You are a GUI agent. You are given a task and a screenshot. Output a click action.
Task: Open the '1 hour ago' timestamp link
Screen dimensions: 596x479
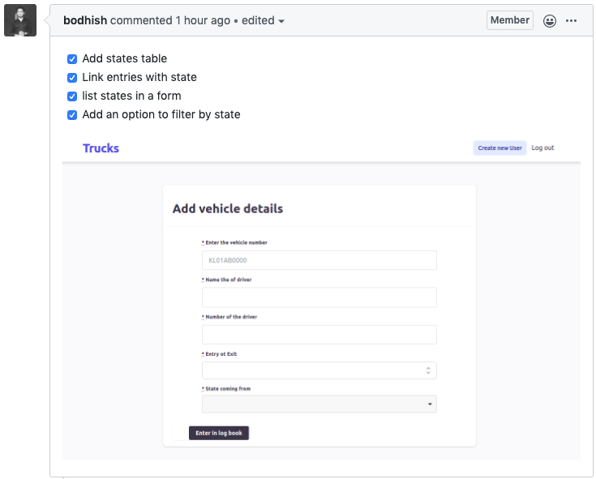pyautogui.click(x=203, y=21)
